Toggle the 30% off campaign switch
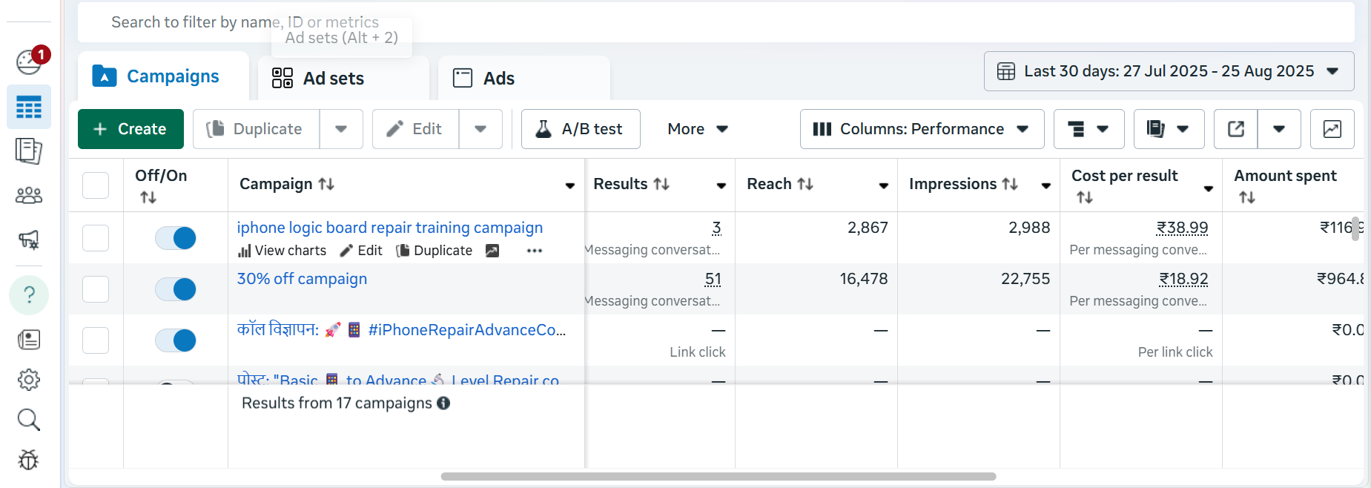This screenshot has width=1371, height=488. (x=176, y=289)
